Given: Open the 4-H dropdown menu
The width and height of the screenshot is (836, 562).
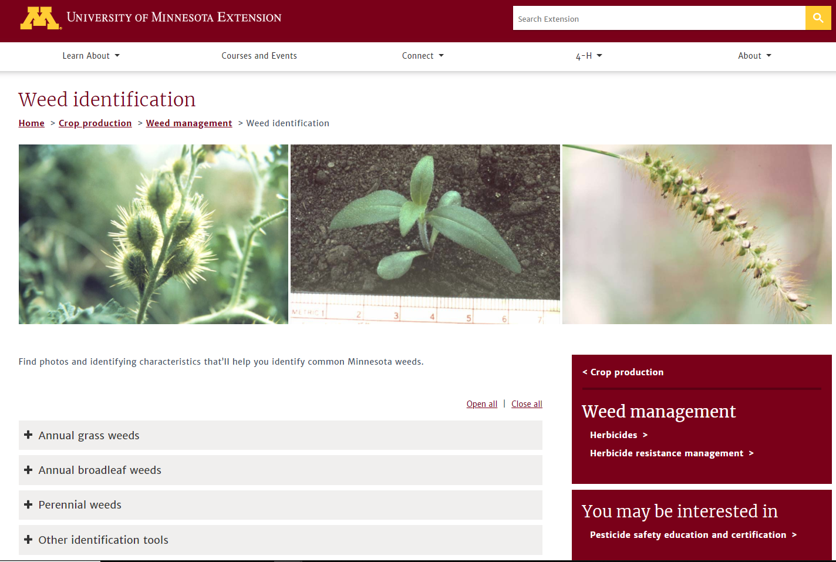Looking at the screenshot, I should tap(589, 56).
